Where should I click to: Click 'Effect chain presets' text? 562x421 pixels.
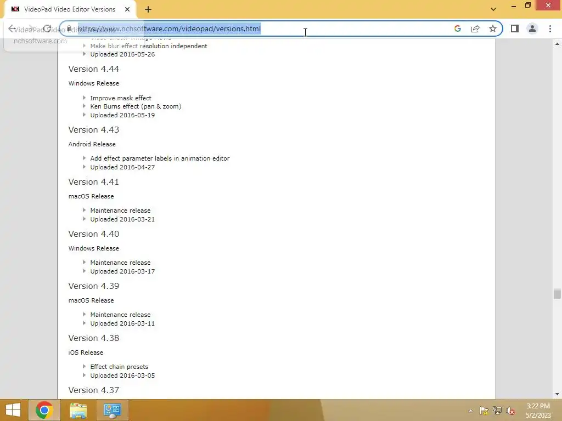point(119,367)
